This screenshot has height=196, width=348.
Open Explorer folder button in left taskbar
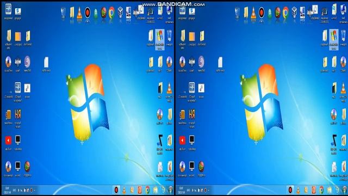[x=156, y=190]
